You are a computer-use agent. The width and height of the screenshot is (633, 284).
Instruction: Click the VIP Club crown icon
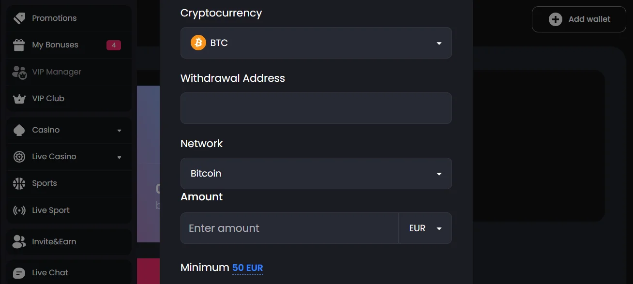coord(19,99)
